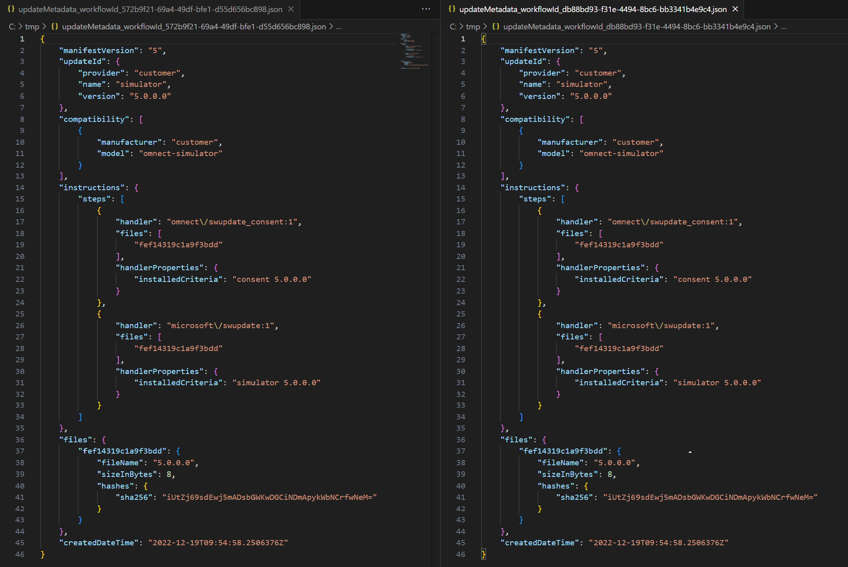This screenshot has width=848, height=567.
Task: Close the updateMetadata_workflowId_db88bd93 tab
Action: tap(735, 9)
